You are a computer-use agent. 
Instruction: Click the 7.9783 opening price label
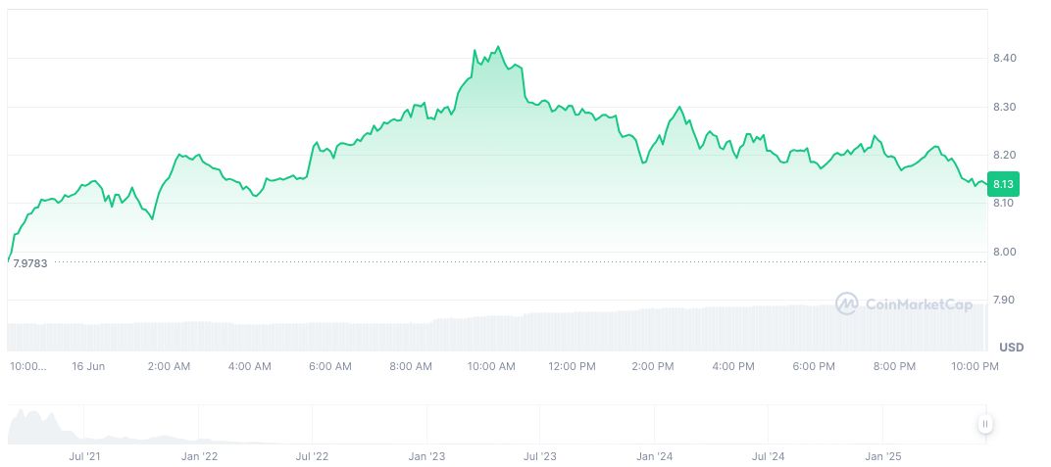(x=29, y=262)
